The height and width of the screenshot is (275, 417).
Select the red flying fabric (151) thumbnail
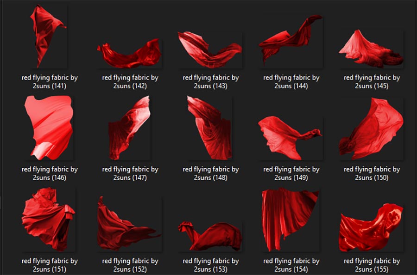[x=48, y=220]
